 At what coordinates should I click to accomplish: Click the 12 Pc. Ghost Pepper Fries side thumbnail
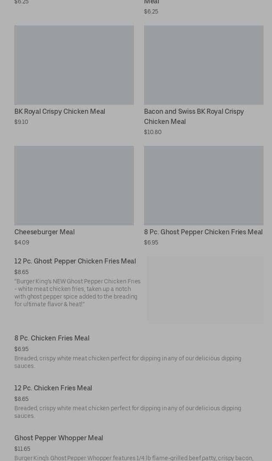click(x=205, y=289)
